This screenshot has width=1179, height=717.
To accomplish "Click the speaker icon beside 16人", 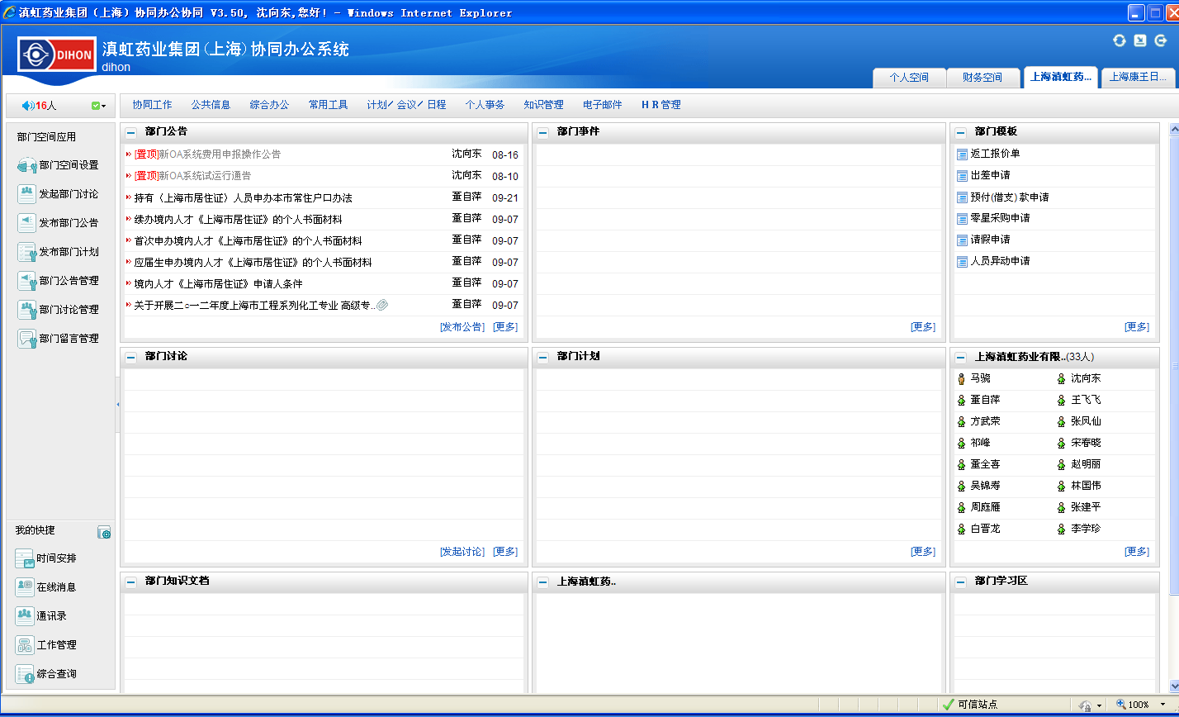I will click(x=28, y=106).
